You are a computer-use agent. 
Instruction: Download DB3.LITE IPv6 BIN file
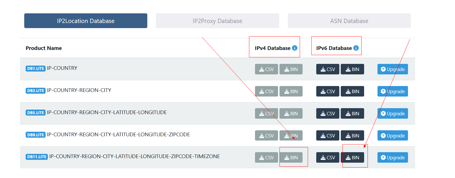pyautogui.click(x=352, y=91)
